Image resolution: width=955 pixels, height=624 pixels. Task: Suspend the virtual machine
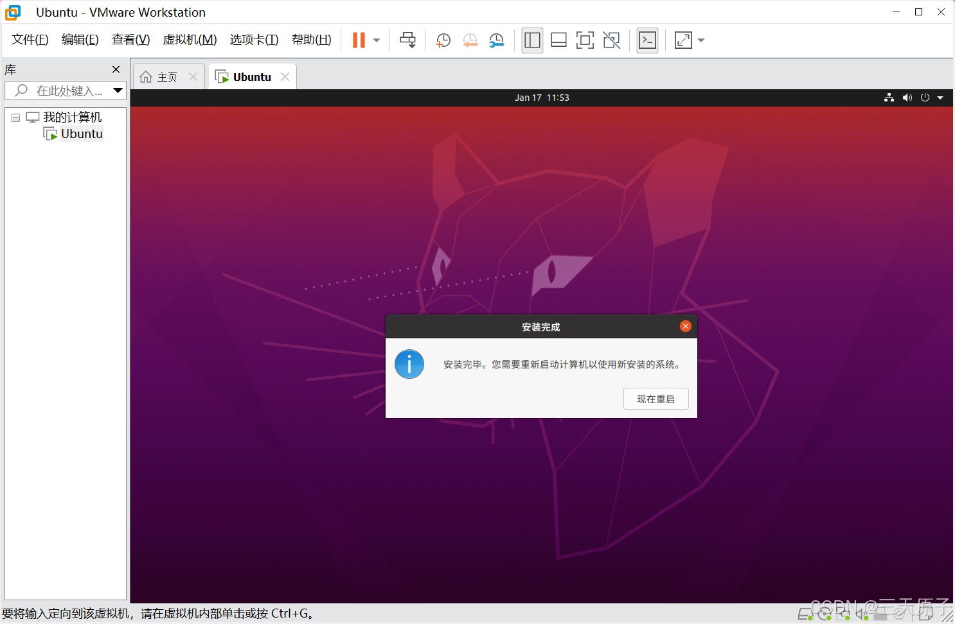coord(358,40)
